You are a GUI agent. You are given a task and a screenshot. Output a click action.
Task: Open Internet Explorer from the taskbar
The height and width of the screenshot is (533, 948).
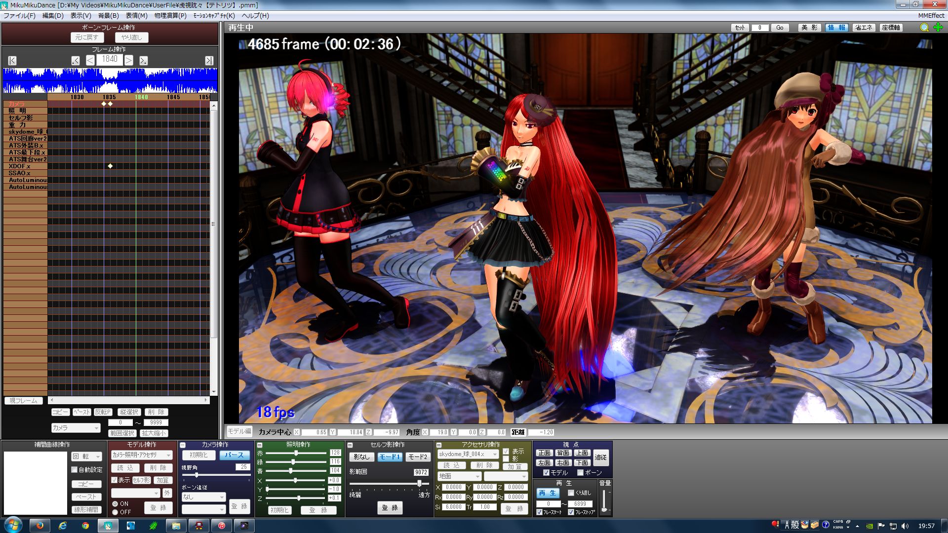click(x=63, y=526)
